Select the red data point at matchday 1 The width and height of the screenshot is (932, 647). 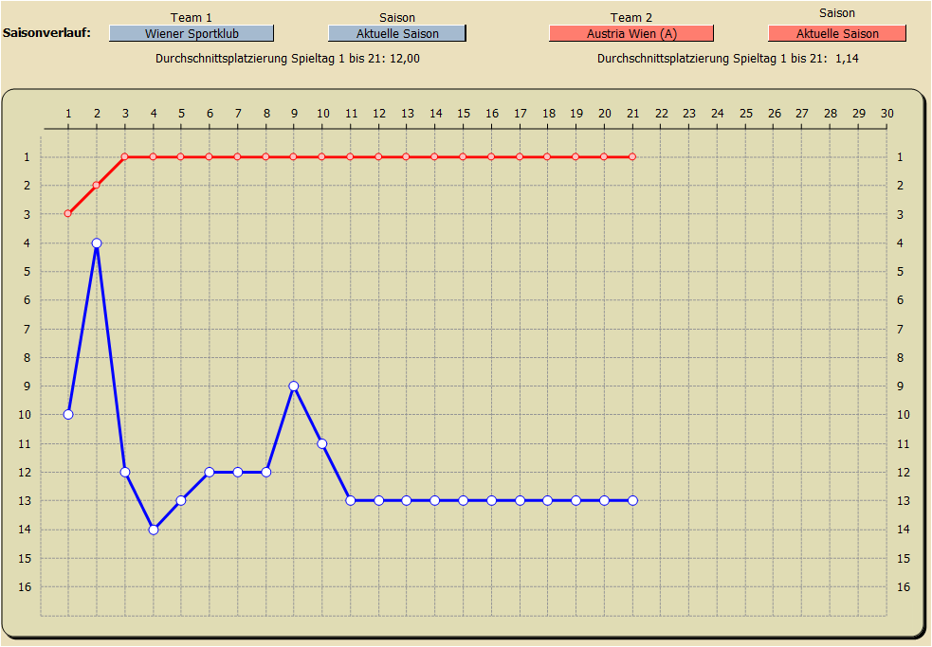click(x=68, y=213)
